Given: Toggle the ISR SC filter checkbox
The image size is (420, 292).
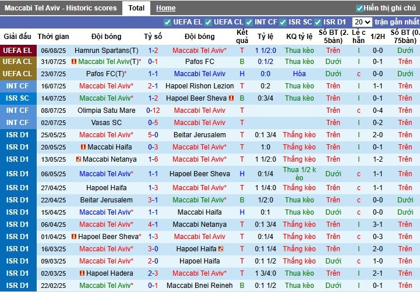Looking at the screenshot, I should pos(283,22).
